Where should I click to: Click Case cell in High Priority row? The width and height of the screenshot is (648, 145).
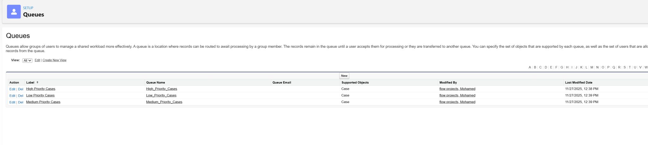pyautogui.click(x=345, y=89)
